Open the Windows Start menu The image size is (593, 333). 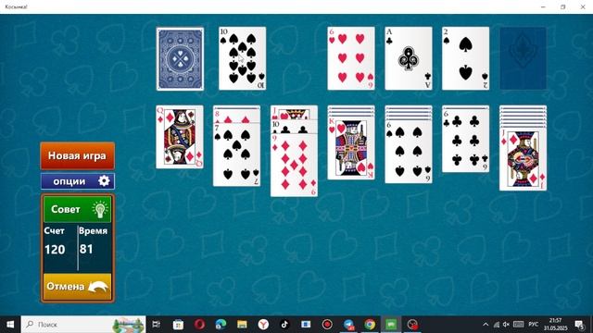click(x=10, y=325)
